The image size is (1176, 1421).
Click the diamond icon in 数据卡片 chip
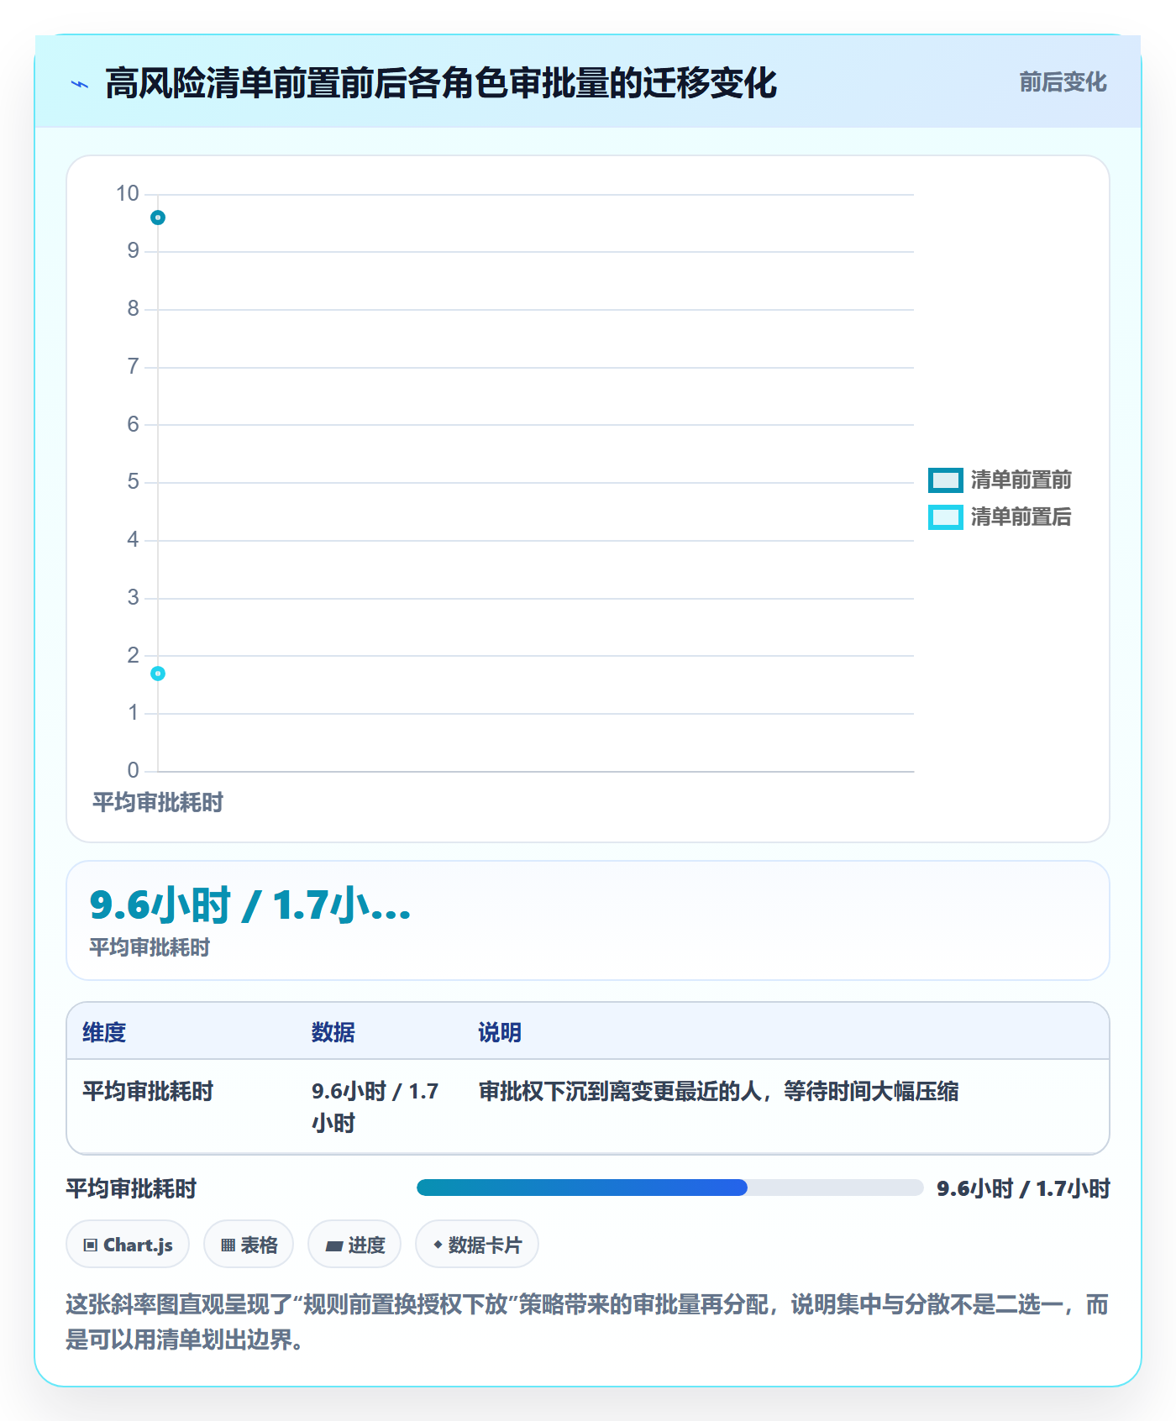pyautogui.click(x=438, y=1244)
